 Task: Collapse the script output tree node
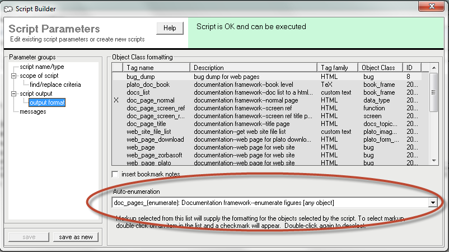click(x=14, y=94)
